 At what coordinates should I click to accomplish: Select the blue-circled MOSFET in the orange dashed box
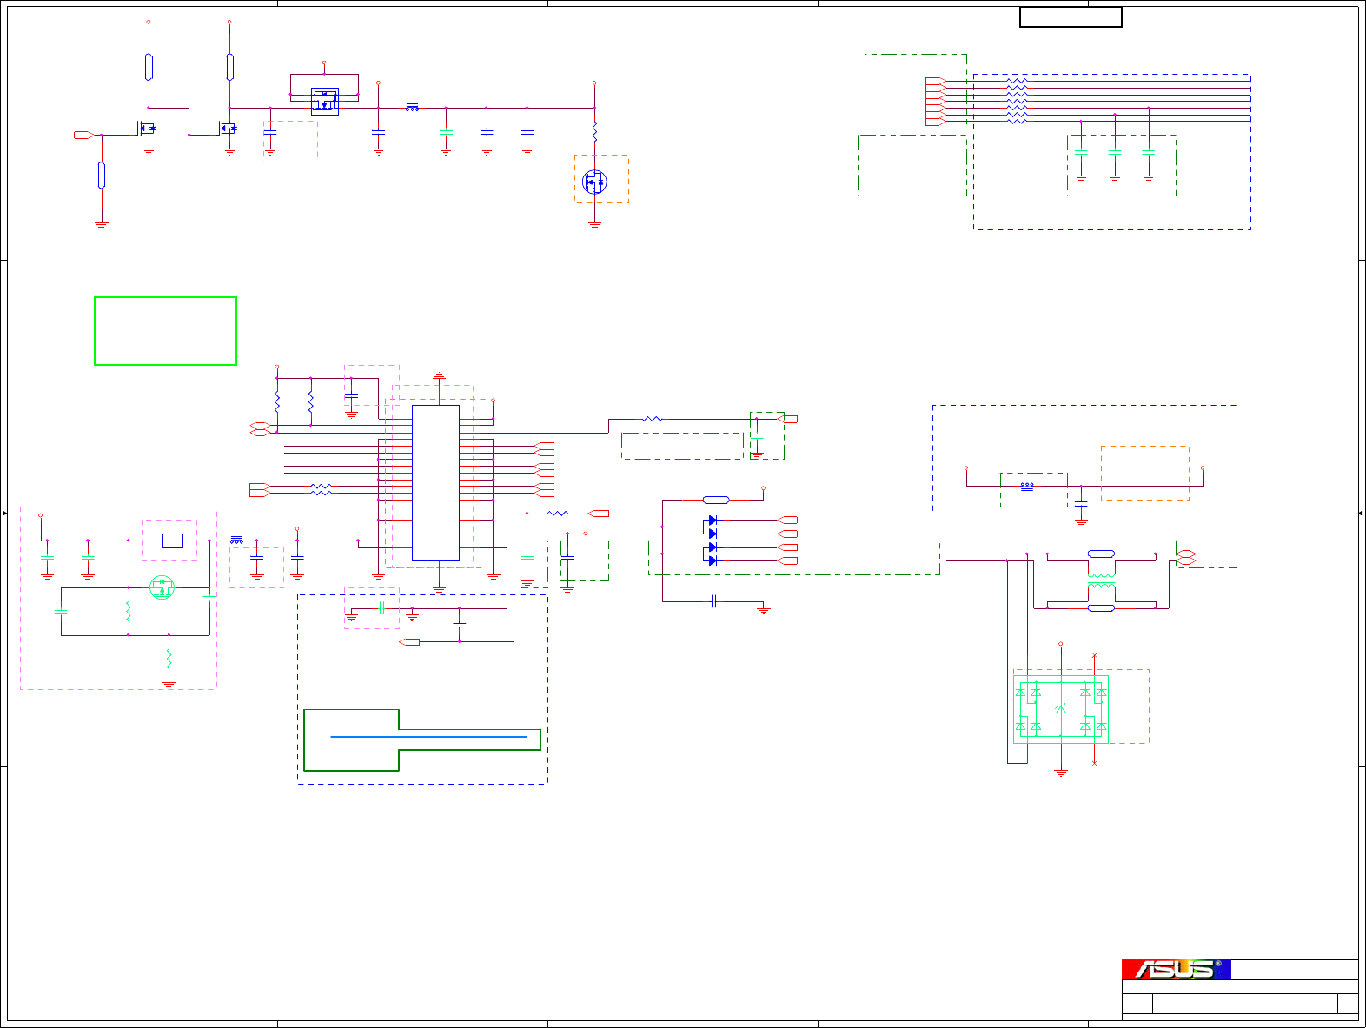[x=594, y=182]
